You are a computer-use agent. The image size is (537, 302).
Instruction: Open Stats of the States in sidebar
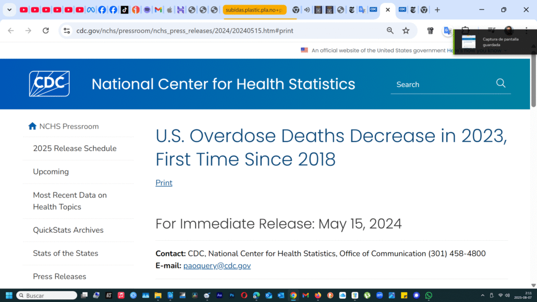point(66,253)
